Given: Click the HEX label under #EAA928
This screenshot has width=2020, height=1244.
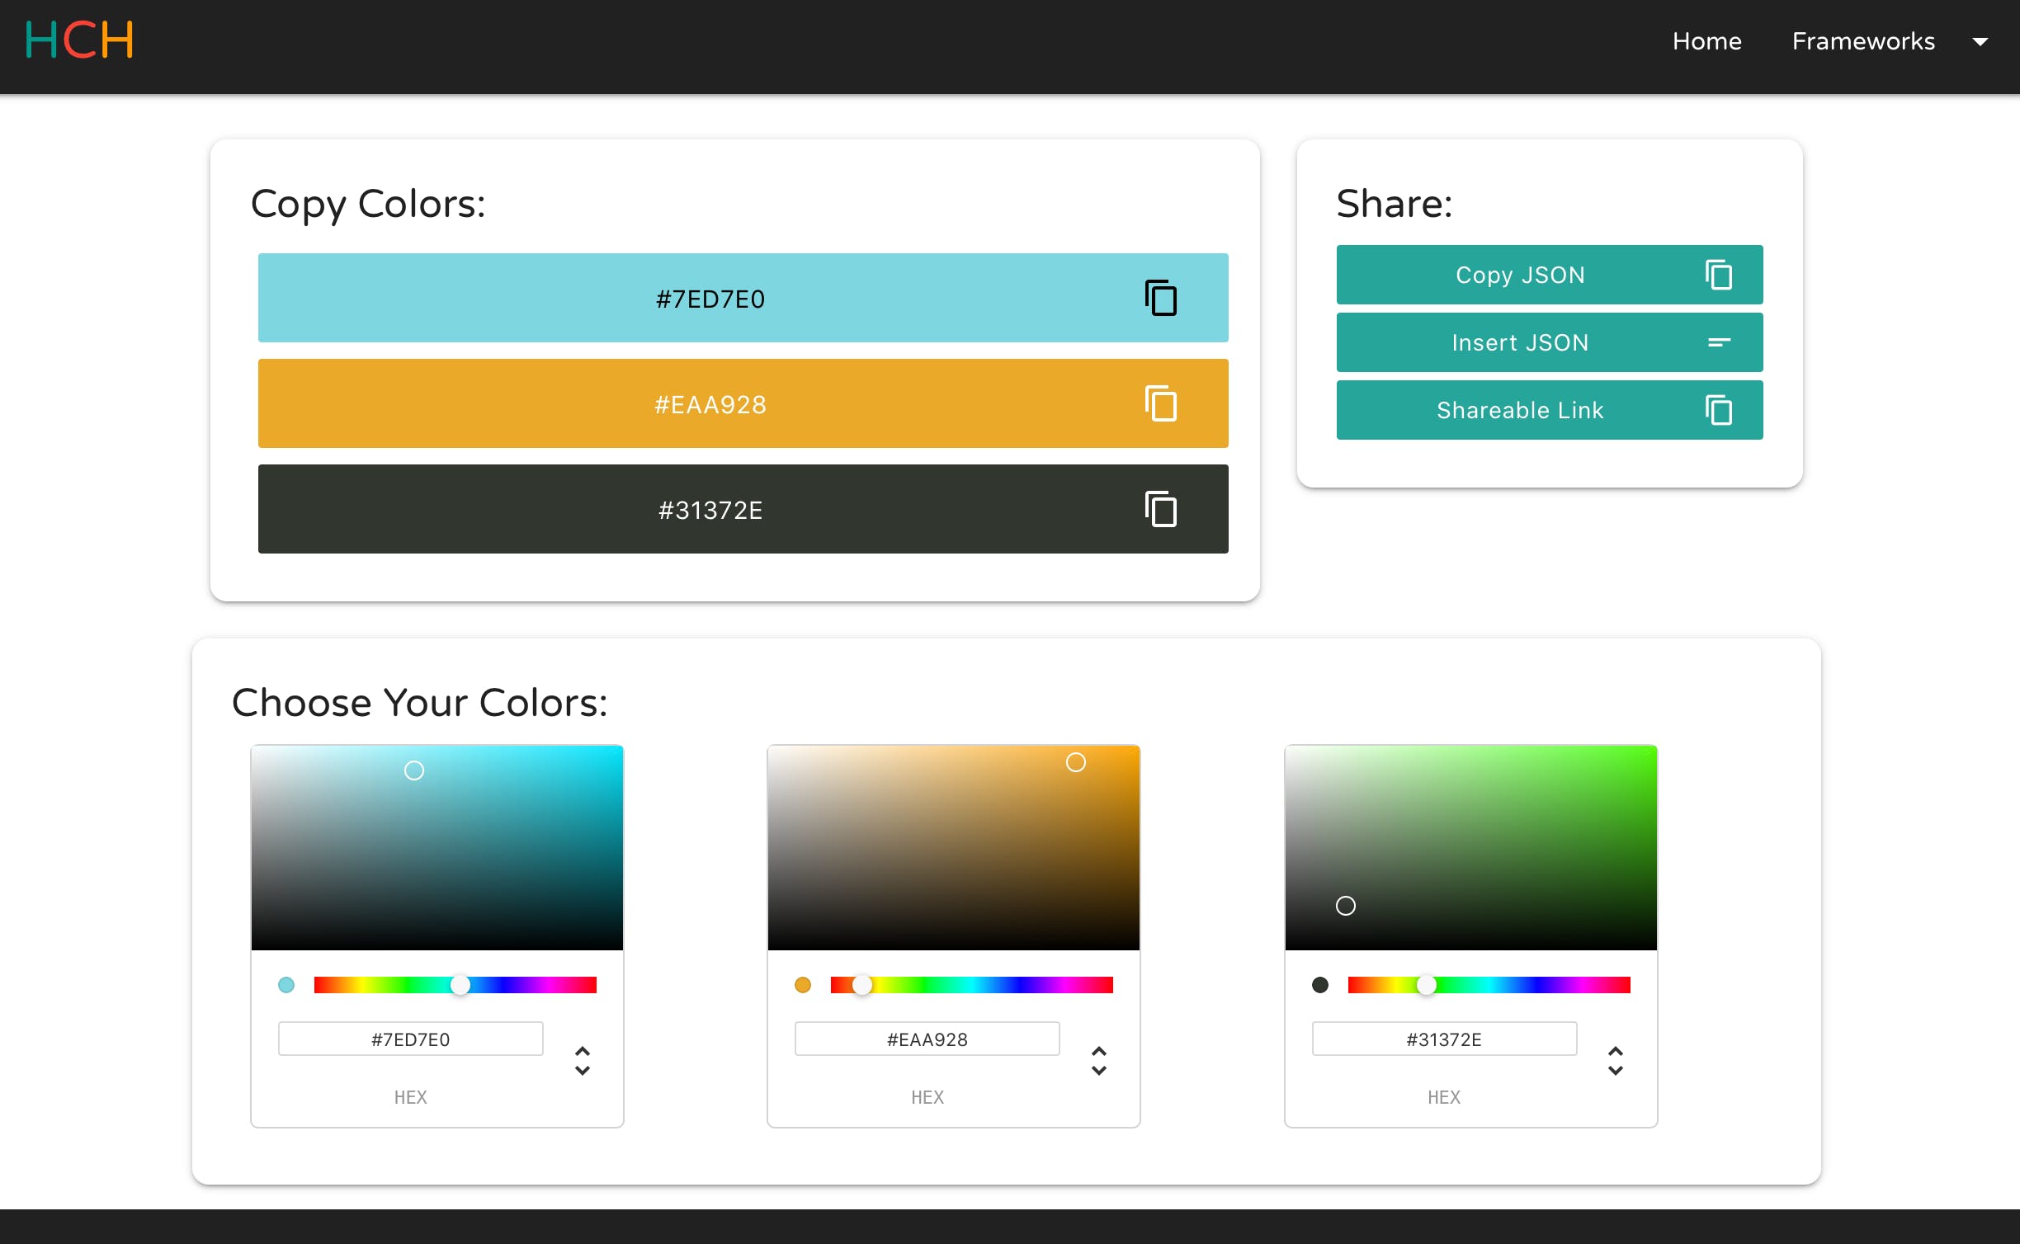Looking at the screenshot, I should point(927,1097).
